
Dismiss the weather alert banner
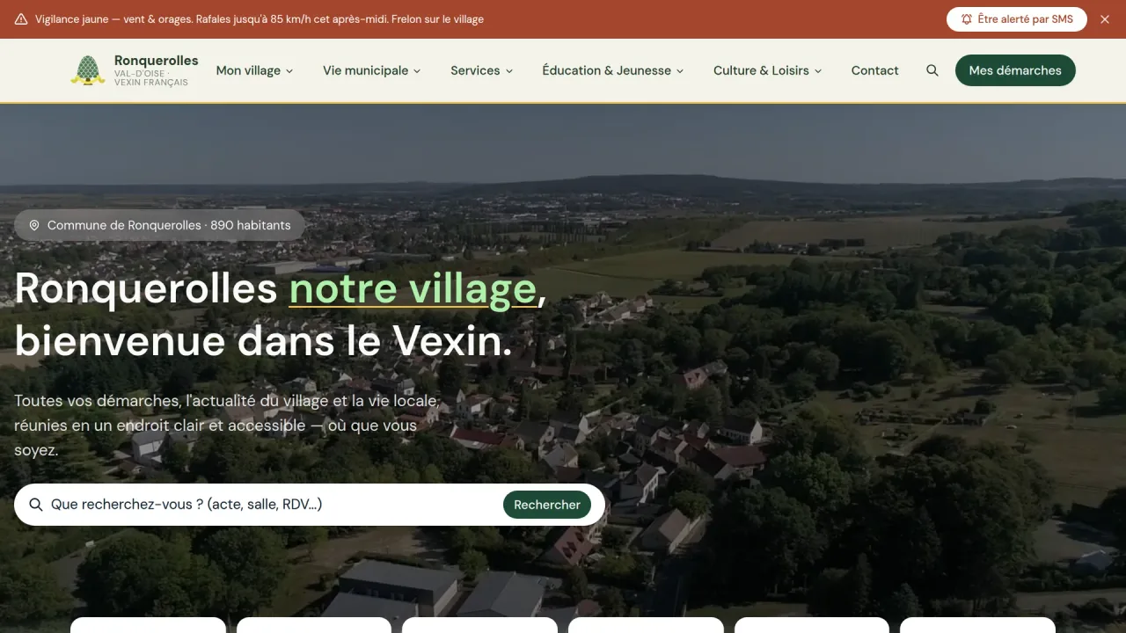click(x=1105, y=19)
